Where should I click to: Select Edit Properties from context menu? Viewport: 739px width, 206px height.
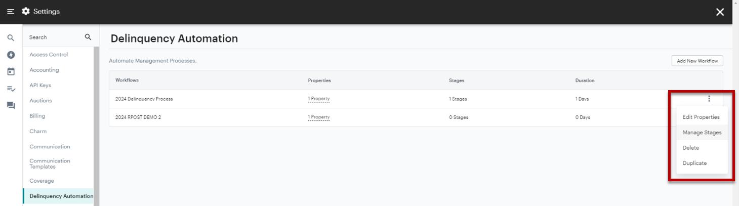[x=701, y=117]
